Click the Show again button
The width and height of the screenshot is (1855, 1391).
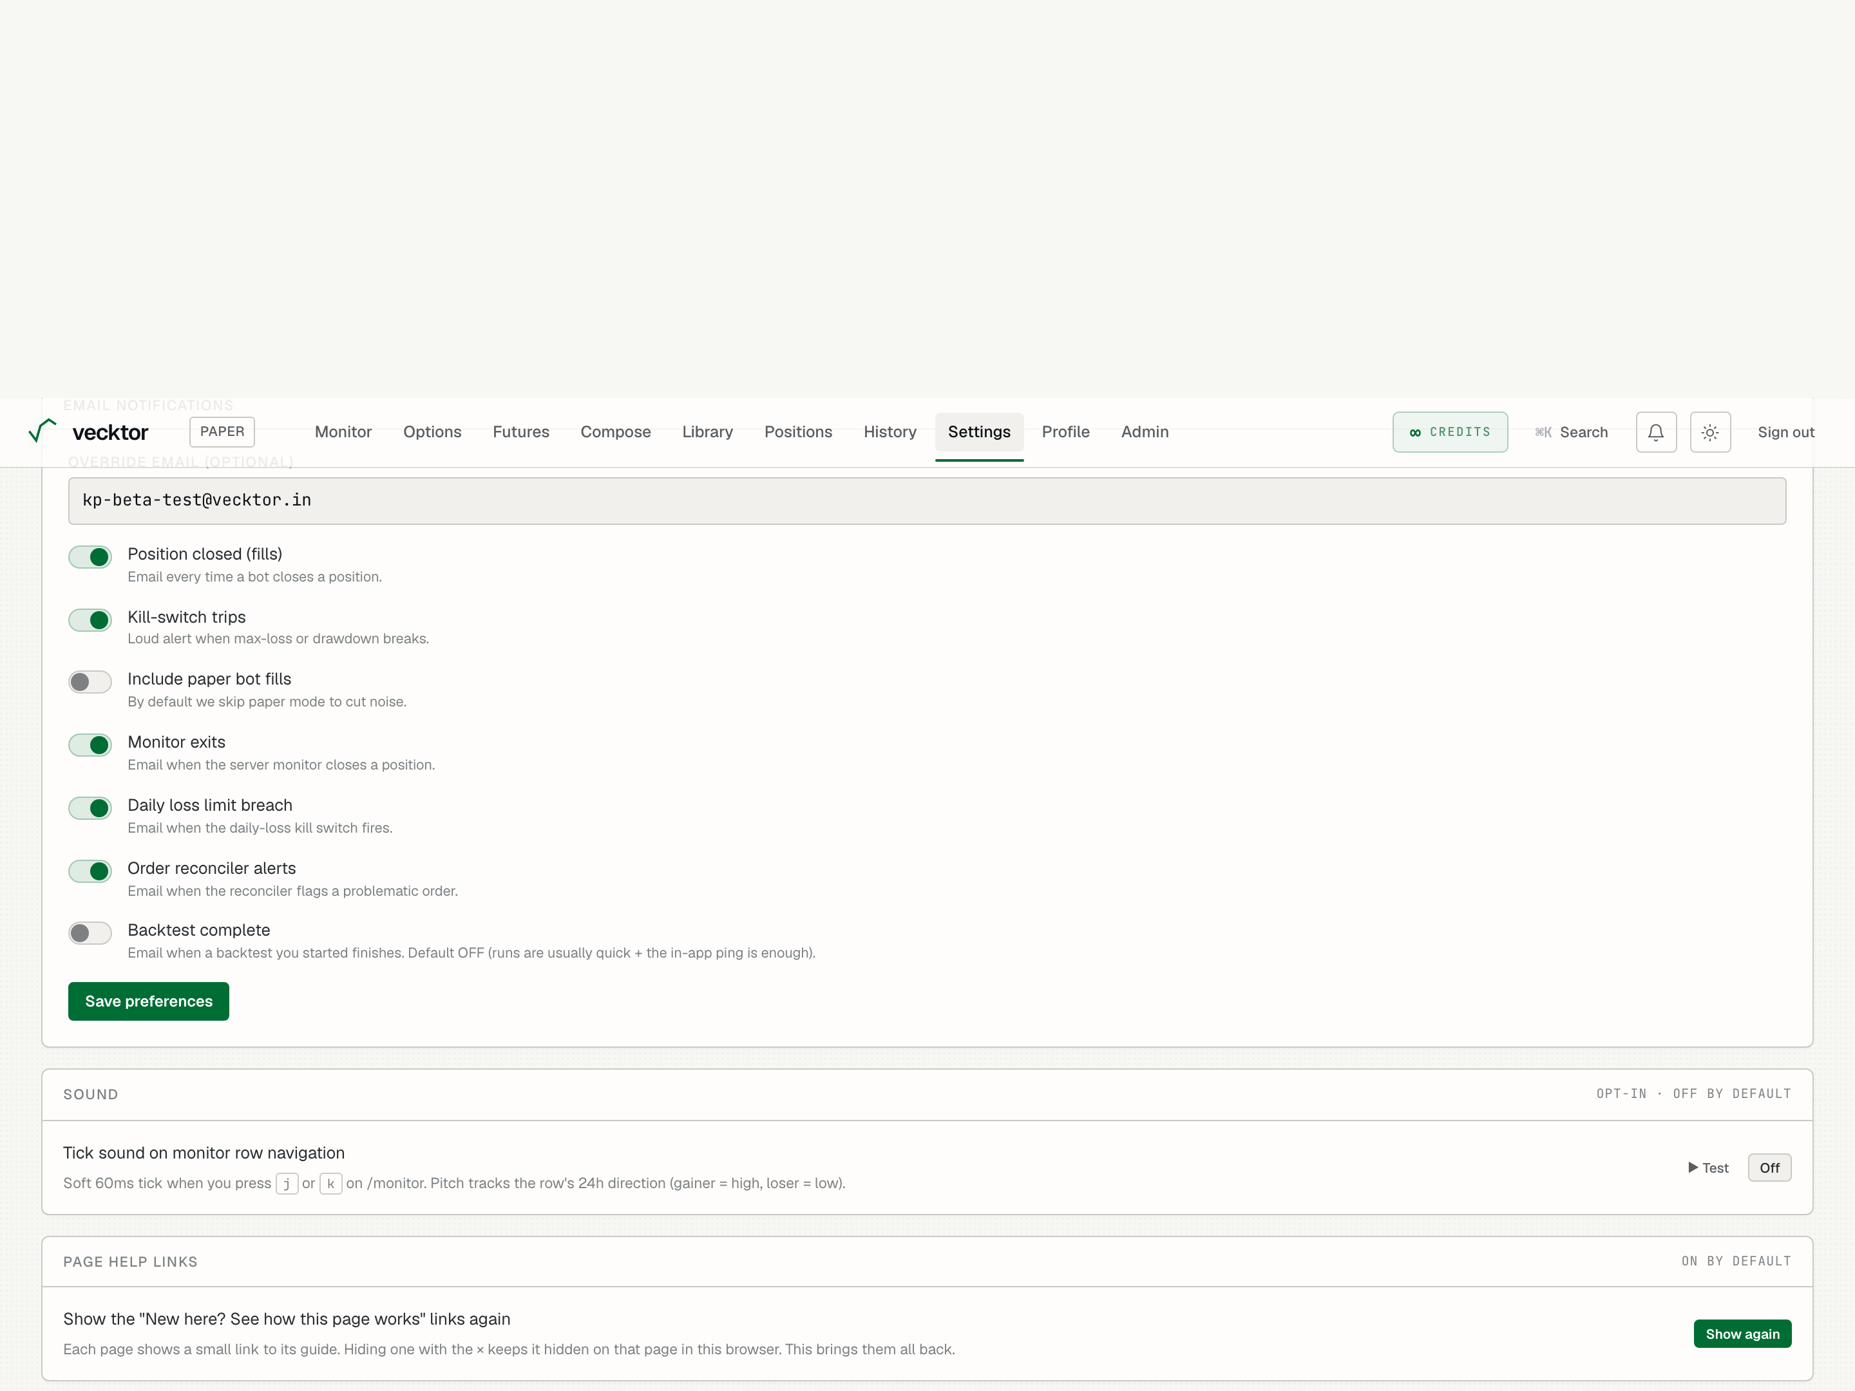(1743, 1334)
